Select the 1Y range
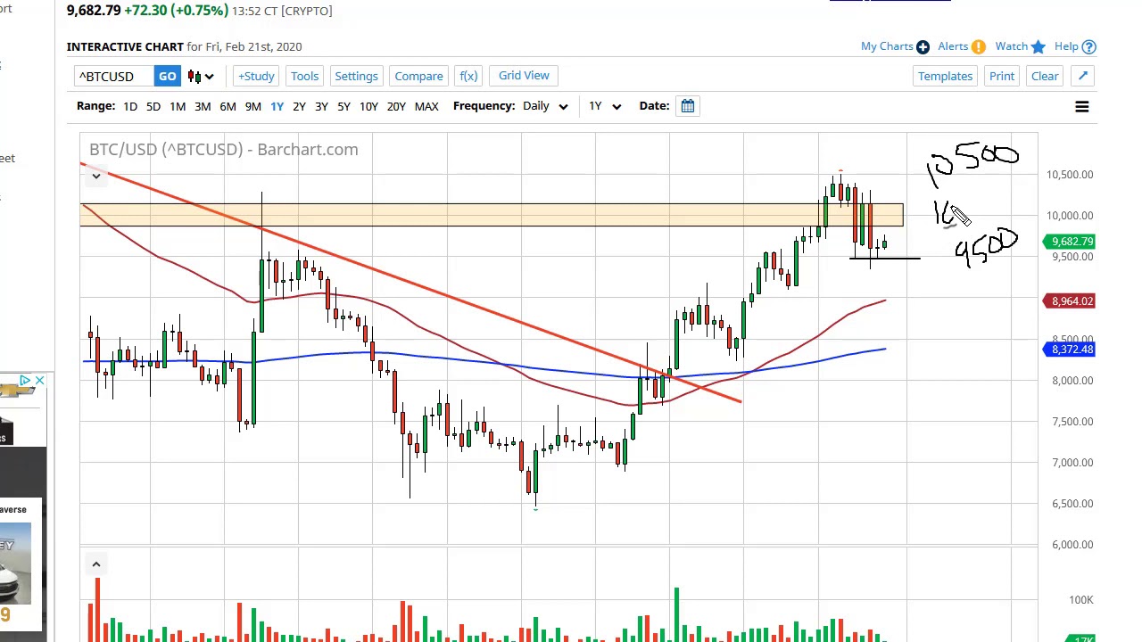 pyautogui.click(x=277, y=106)
